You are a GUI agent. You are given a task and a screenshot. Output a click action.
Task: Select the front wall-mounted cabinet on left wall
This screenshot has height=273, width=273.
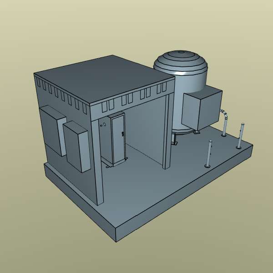76,146
